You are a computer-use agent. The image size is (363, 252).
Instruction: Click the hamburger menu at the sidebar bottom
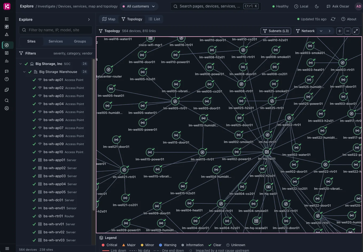(x=7, y=249)
